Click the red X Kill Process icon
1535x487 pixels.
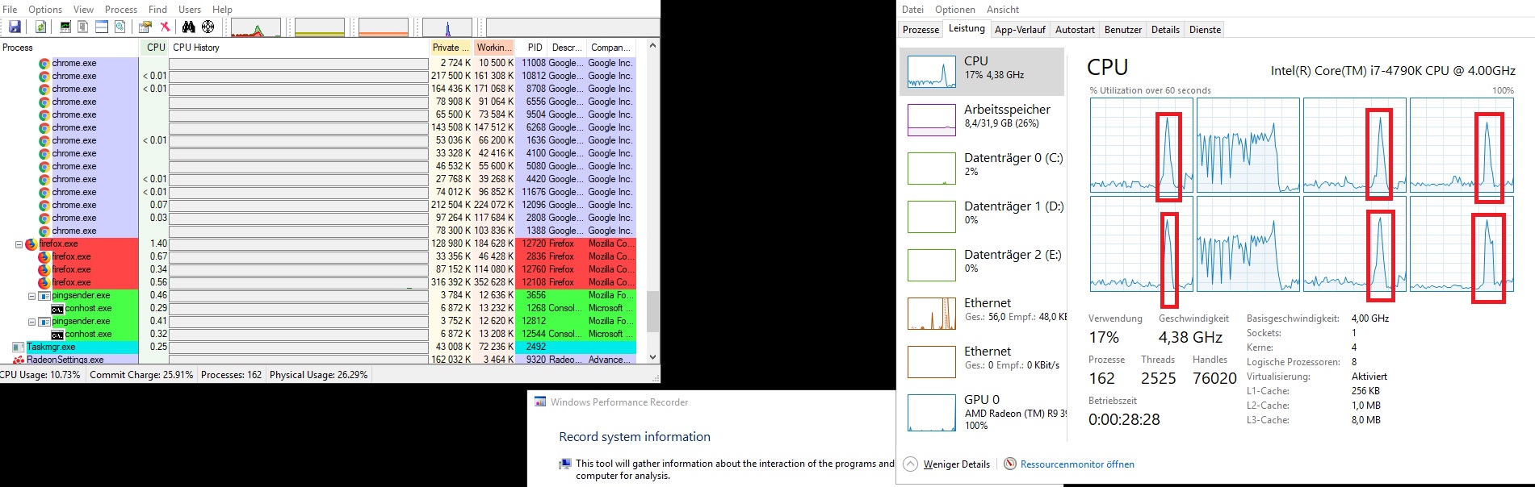[165, 27]
